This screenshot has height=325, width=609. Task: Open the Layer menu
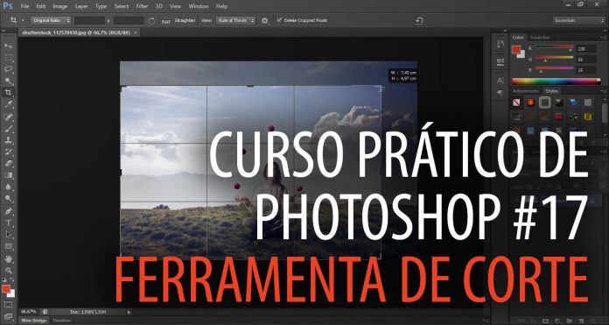(x=81, y=6)
